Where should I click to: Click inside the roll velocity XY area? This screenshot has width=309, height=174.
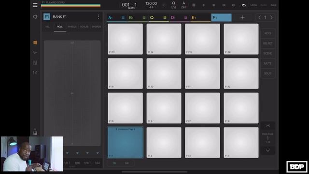click(x=72, y=93)
